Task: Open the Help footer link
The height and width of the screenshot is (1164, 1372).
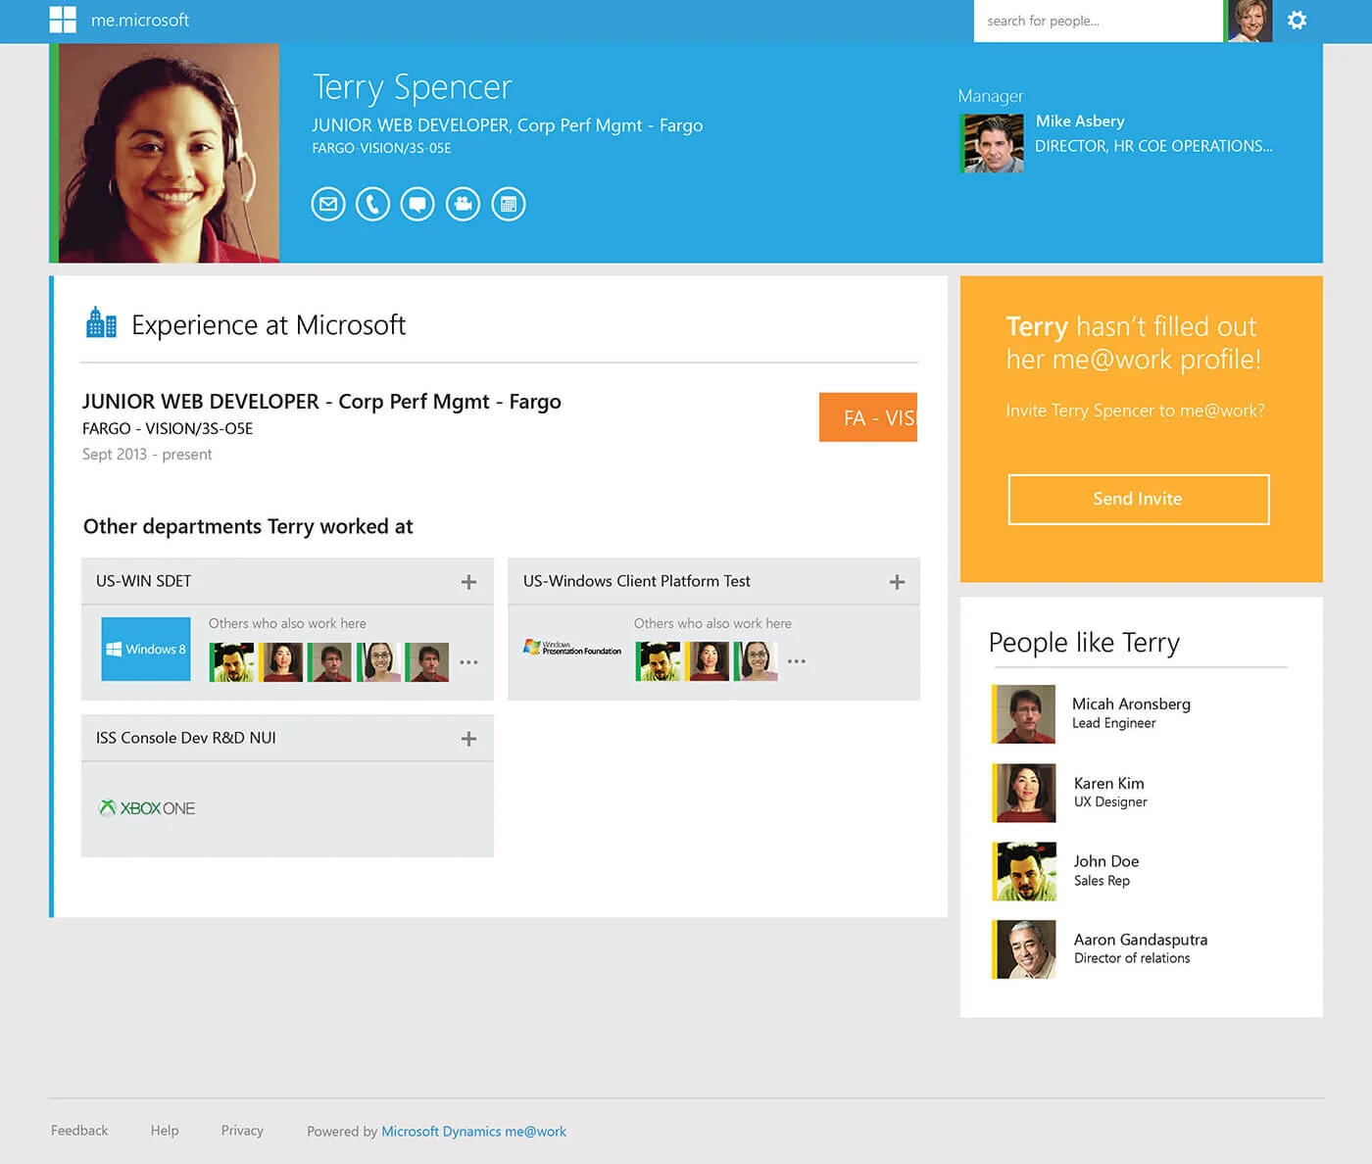Action: pyautogui.click(x=165, y=1131)
